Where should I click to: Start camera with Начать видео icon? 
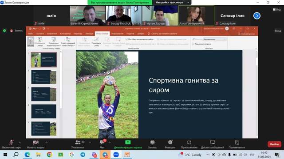click(x=35, y=142)
